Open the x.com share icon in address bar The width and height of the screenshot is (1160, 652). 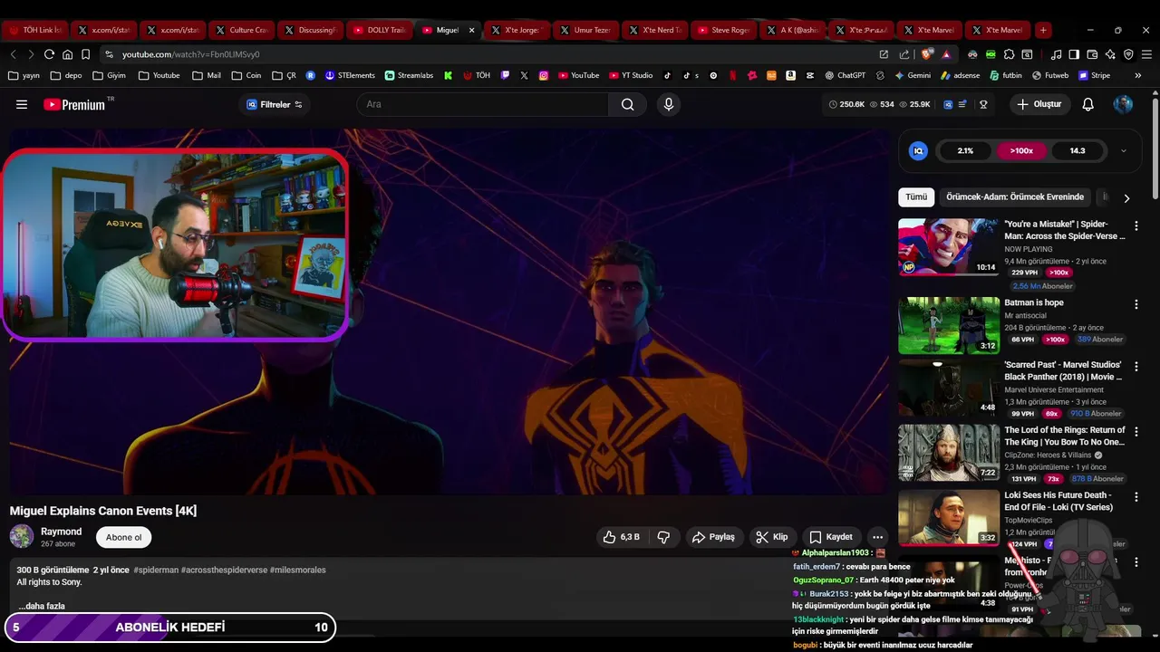[x=904, y=54]
